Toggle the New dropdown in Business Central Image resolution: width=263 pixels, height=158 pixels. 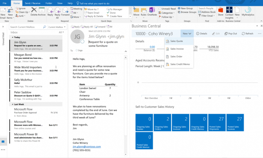[187, 34]
